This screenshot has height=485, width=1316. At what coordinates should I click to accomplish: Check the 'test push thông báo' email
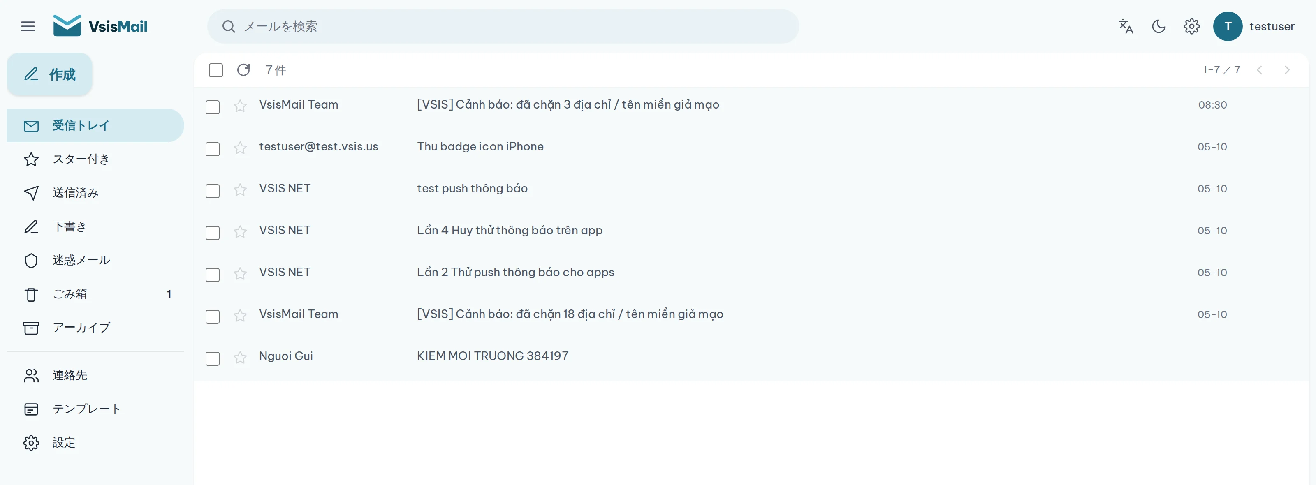point(213,191)
